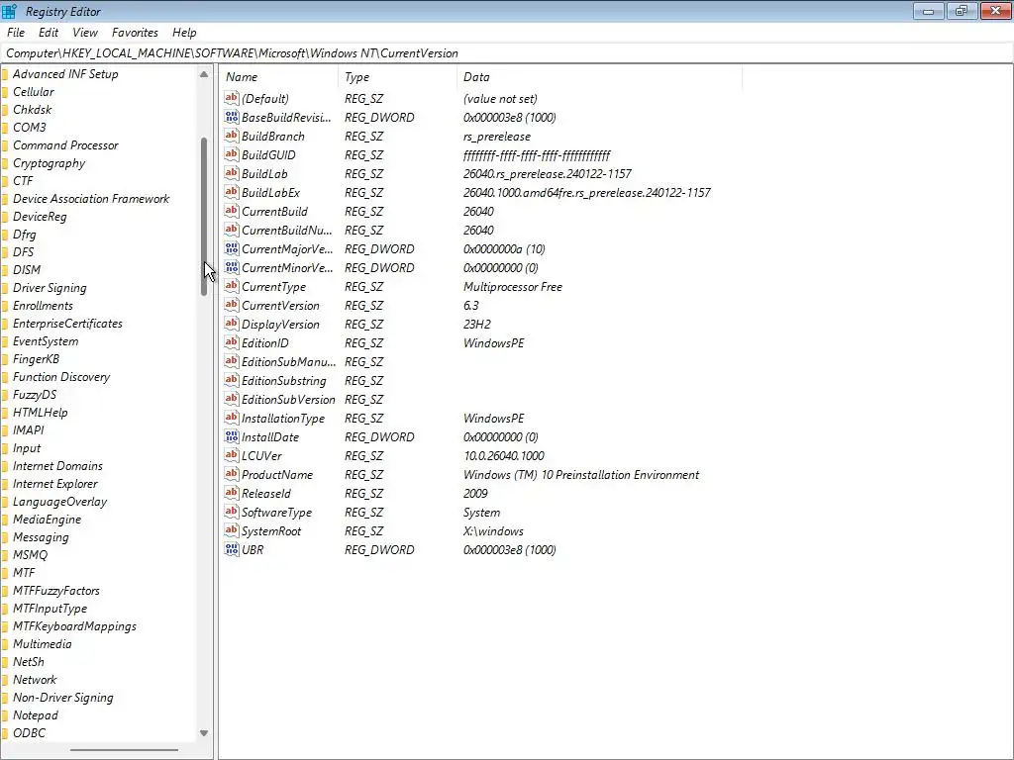Click the tree scroll down arrow
This screenshot has height=760, width=1014.
tap(204, 733)
